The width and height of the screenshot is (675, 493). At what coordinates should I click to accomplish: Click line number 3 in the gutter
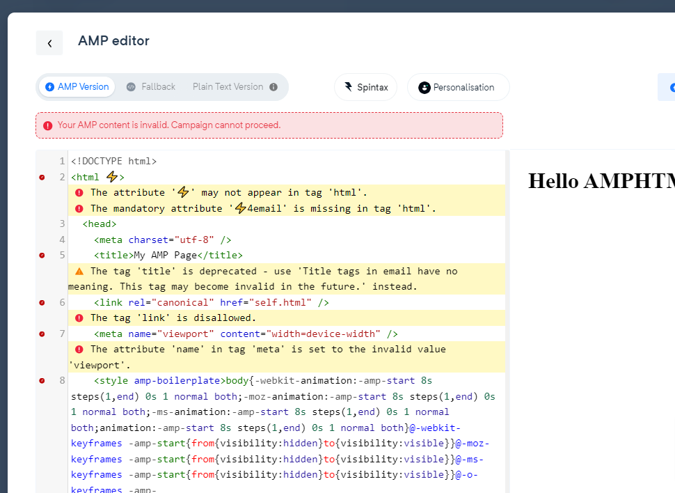tap(62, 224)
